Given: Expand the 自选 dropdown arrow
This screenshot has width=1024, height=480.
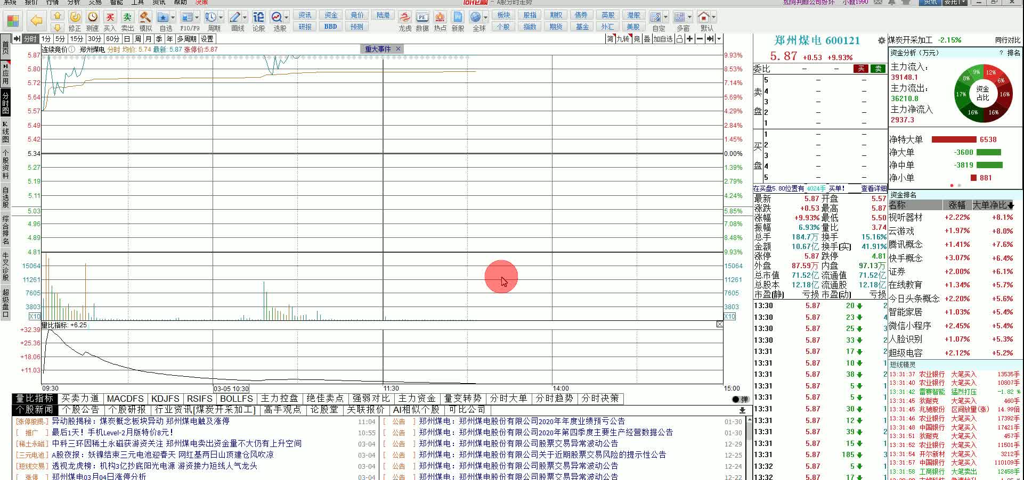Looking at the screenshot, I should [x=173, y=18].
